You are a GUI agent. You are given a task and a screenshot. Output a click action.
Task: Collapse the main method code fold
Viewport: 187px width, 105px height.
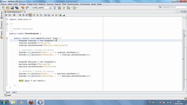click(7, 38)
